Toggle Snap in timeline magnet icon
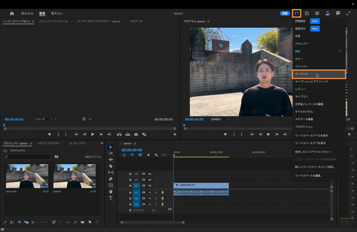Screen dimensions: 357x232 (132, 155)
